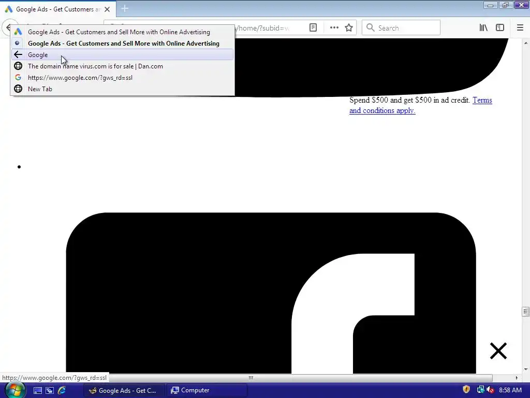The height and width of the screenshot is (398, 530).
Task: Choose the first Google Ads history entry
Action: (123, 32)
